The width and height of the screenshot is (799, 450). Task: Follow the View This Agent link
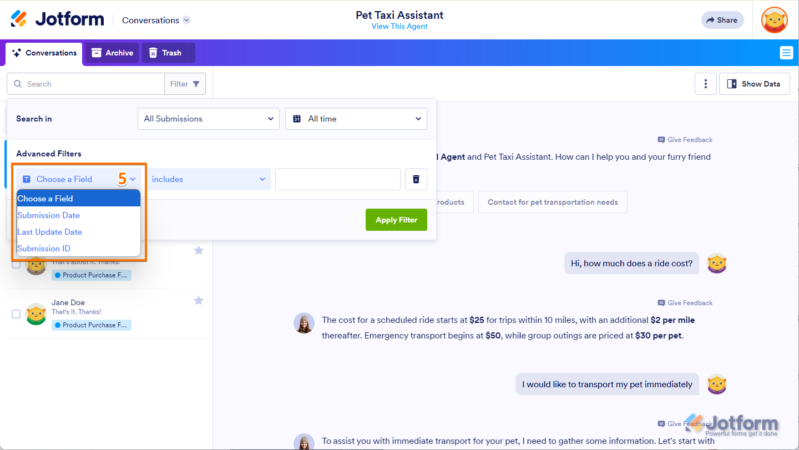(x=399, y=27)
